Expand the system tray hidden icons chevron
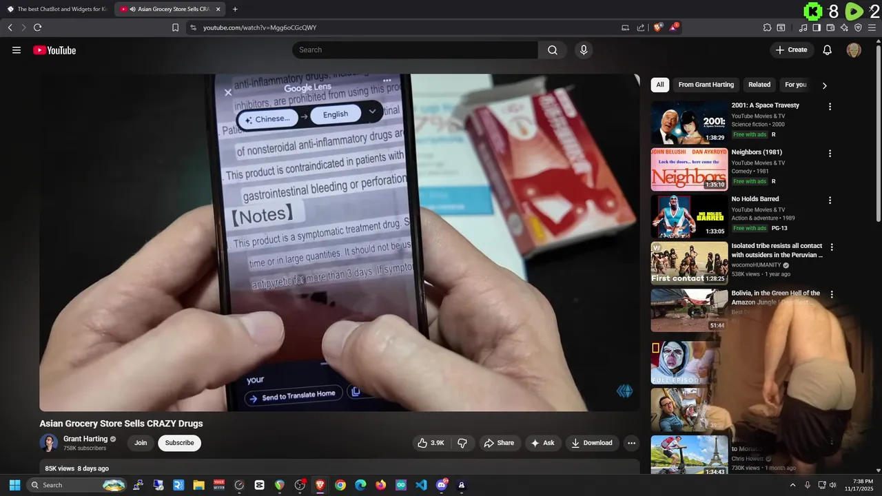Image resolution: width=882 pixels, height=496 pixels. pyautogui.click(x=792, y=485)
